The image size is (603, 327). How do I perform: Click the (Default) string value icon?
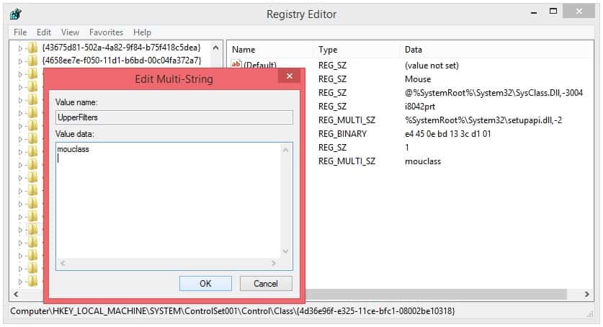click(236, 66)
